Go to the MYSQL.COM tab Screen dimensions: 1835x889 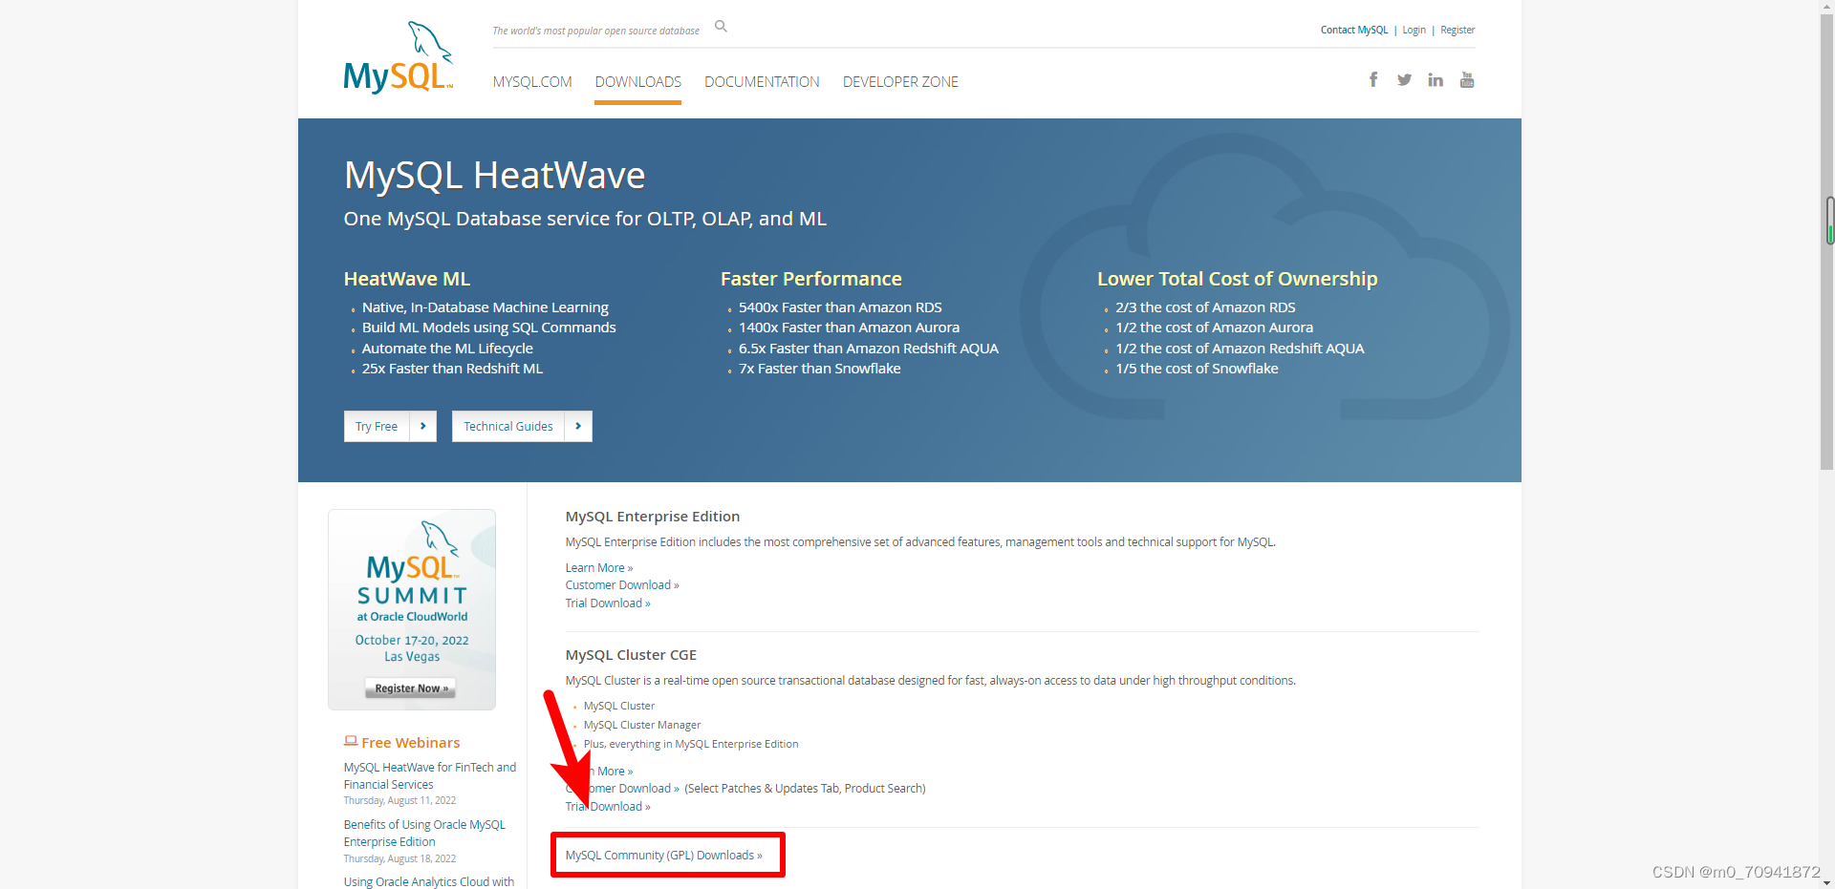pyautogui.click(x=532, y=82)
